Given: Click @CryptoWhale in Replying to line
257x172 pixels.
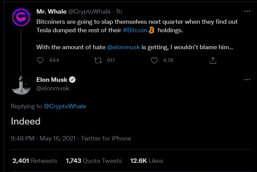Looking at the screenshot, I should (x=65, y=106).
